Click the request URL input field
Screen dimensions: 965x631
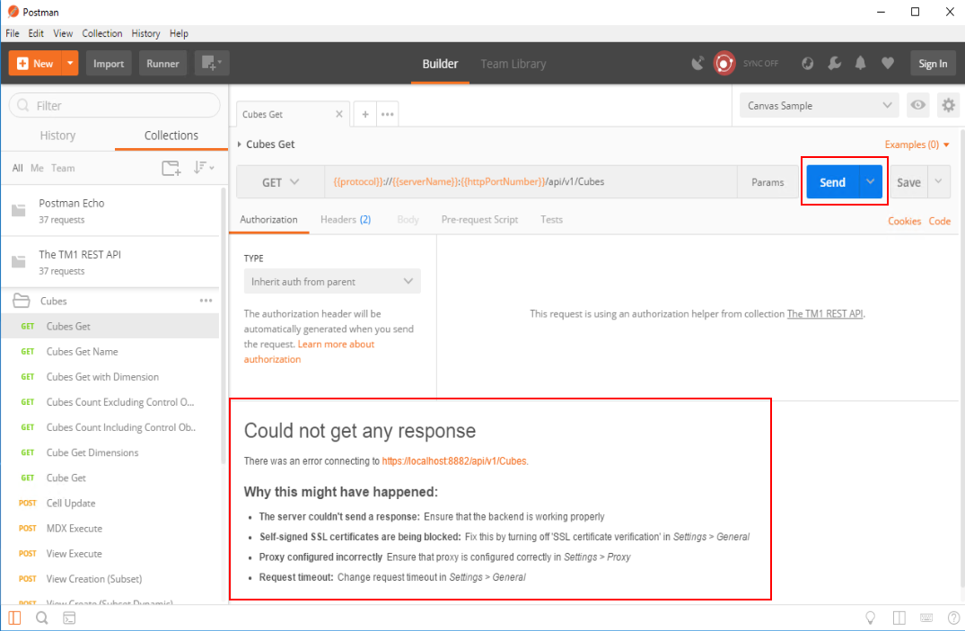(x=530, y=182)
